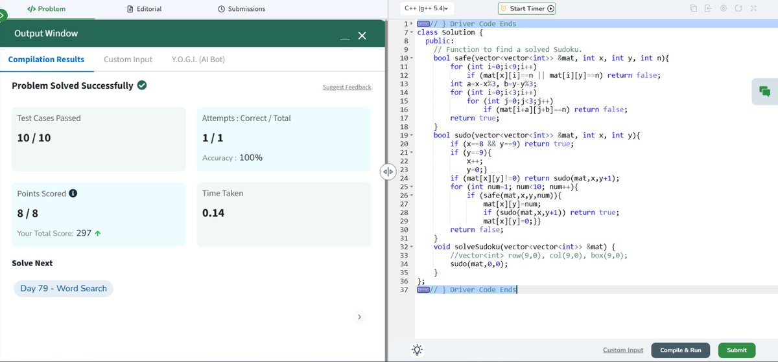Click Compile & Run button

[681, 350]
